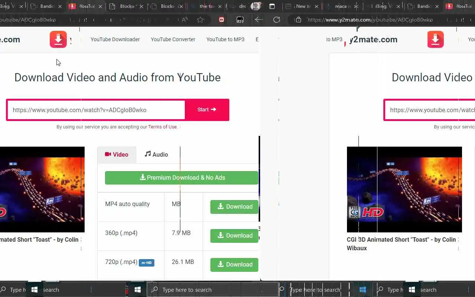Screen dimensions: 475x297
Task: Close the 'the to' browser tab
Action: coord(220,6)
